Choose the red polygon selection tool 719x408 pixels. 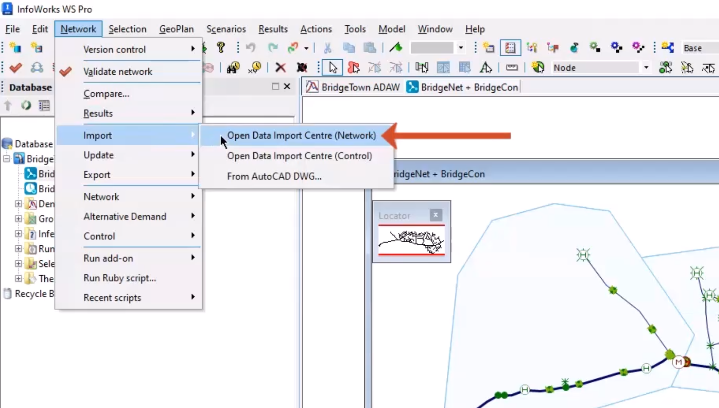click(x=353, y=67)
